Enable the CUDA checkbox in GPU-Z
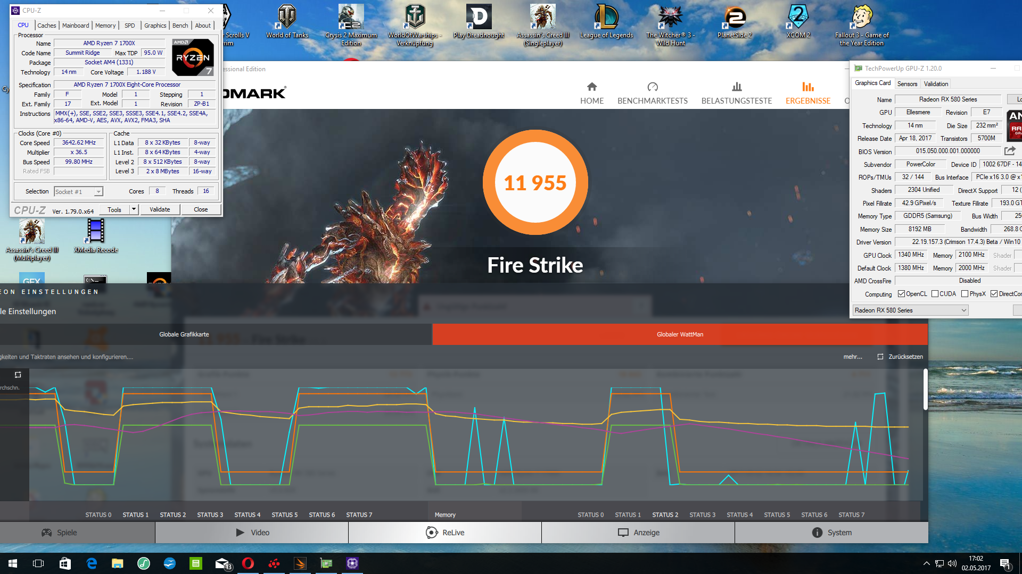The width and height of the screenshot is (1022, 574). click(x=935, y=294)
